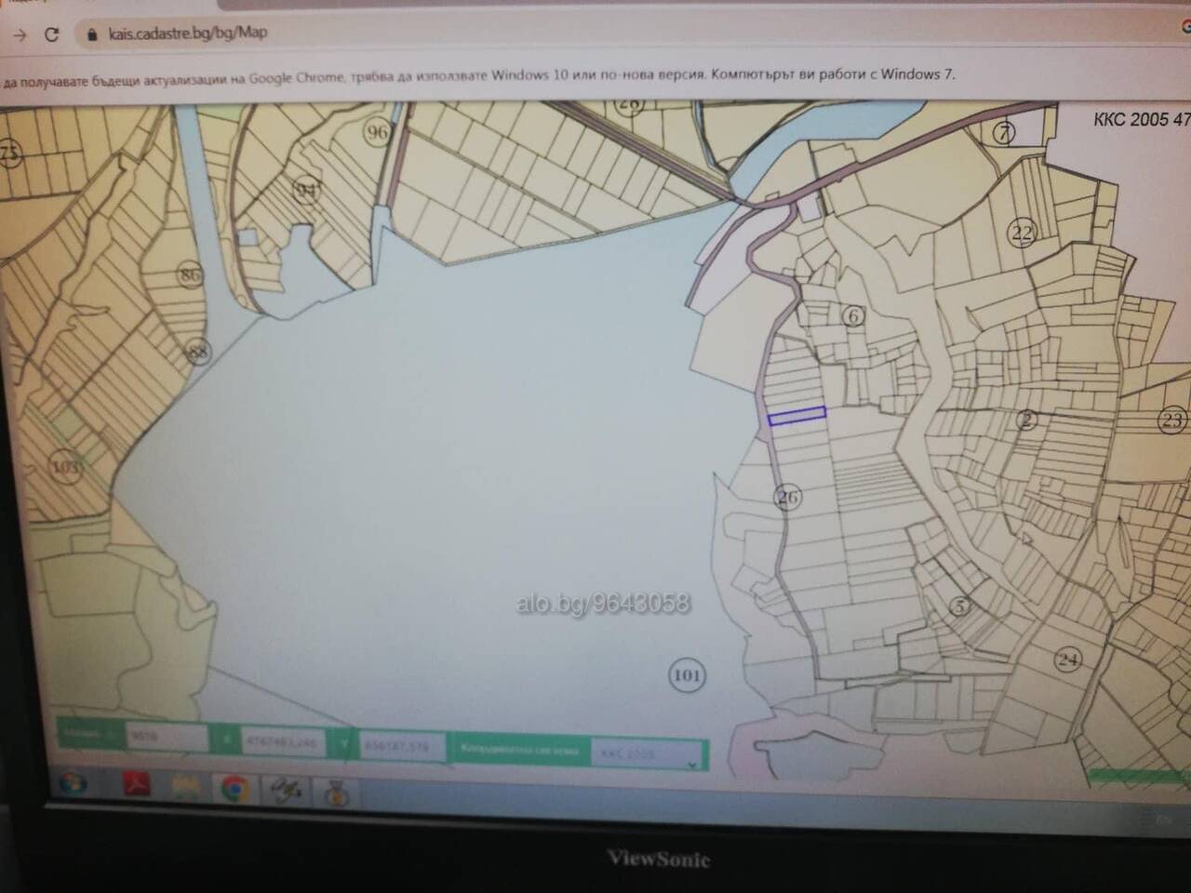Click the circled district label 5
The image size is (1191, 893).
click(960, 606)
